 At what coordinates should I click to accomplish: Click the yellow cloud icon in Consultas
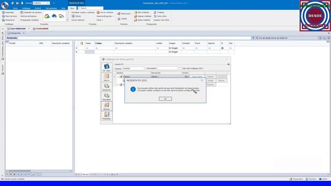pyautogui.click(x=62, y=16)
